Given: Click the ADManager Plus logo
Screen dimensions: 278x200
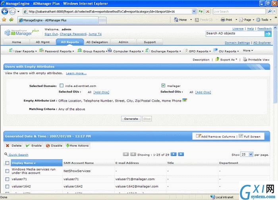Looking at the screenshot, I should [21, 32].
